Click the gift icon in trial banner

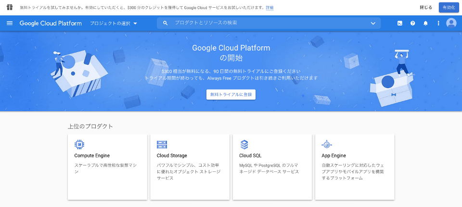click(x=10, y=7)
